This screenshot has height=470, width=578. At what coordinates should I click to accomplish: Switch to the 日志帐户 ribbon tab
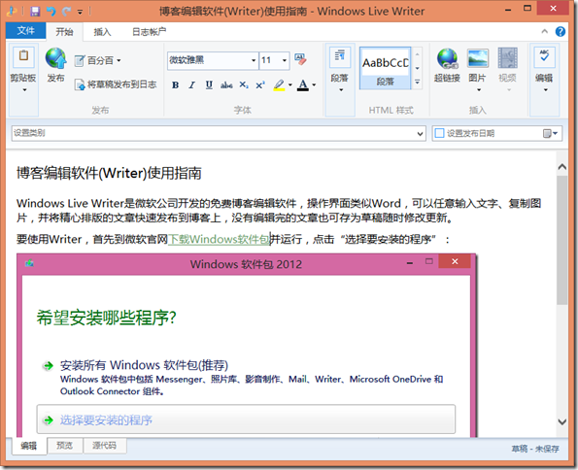tap(149, 32)
